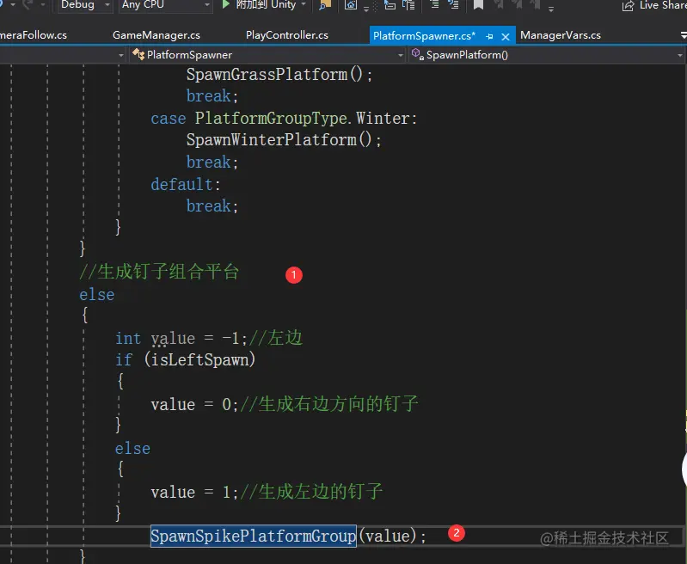Switch to the GameManager.cs tab
Image resolution: width=687 pixels, height=564 pixels.
(x=156, y=35)
